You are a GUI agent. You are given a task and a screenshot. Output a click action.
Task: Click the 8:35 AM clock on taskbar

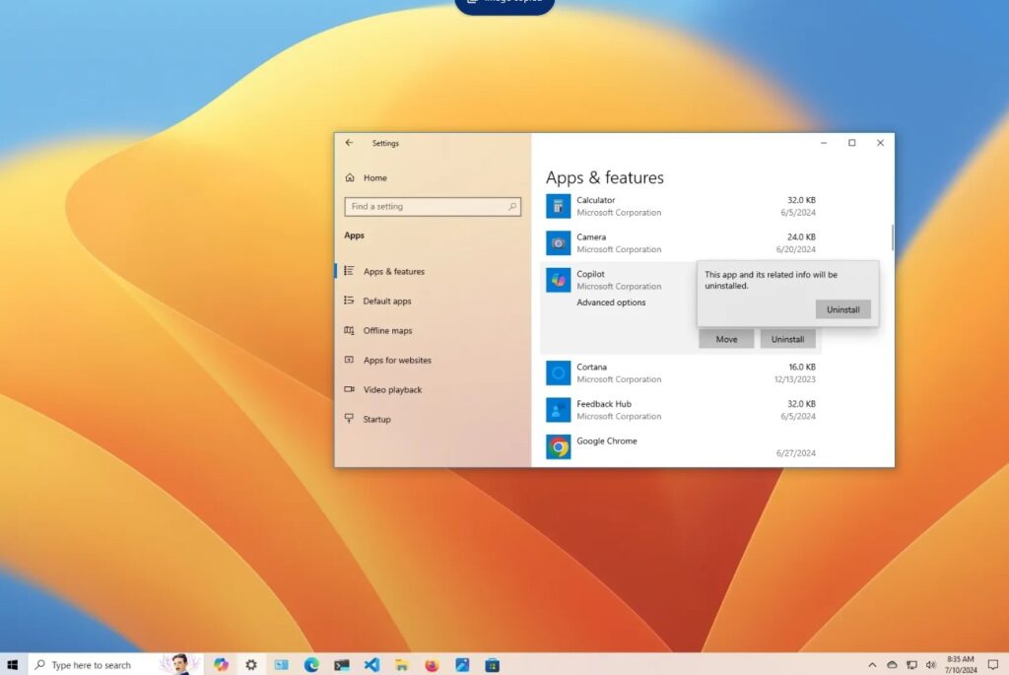click(960, 659)
